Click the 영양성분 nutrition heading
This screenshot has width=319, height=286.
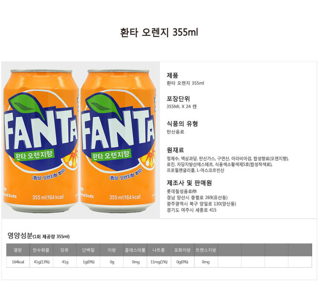(x=20, y=235)
